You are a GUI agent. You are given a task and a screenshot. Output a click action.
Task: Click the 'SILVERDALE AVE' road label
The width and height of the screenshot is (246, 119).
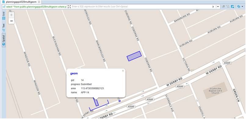pyautogui.click(x=169, y=103)
